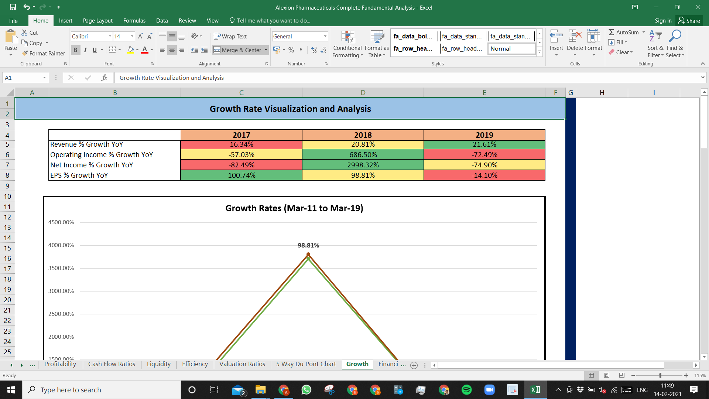The width and height of the screenshot is (709, 399).
Task: Open the font size dropdown
Action: click(132, 36)
